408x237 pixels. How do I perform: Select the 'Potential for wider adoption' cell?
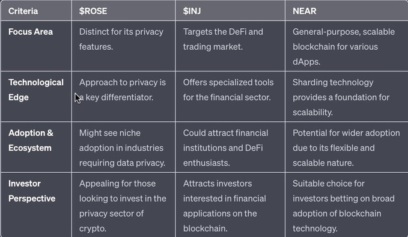tap(346, 148)
